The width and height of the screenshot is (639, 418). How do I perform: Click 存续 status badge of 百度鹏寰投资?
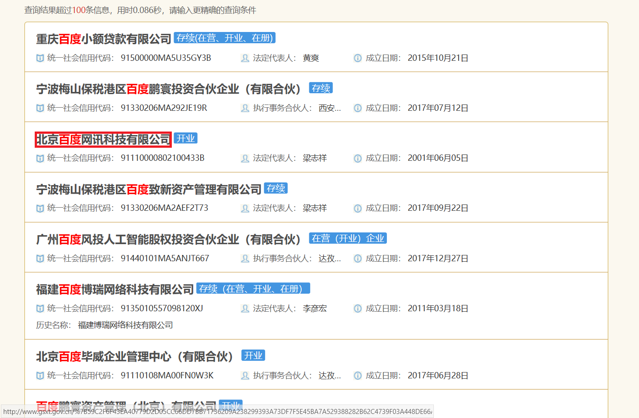click(x=321, y=88)
